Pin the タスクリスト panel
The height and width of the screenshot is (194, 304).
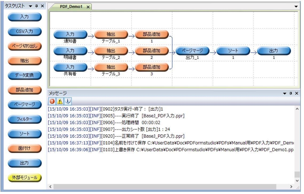pyautogui.click(x=37, y=6)
